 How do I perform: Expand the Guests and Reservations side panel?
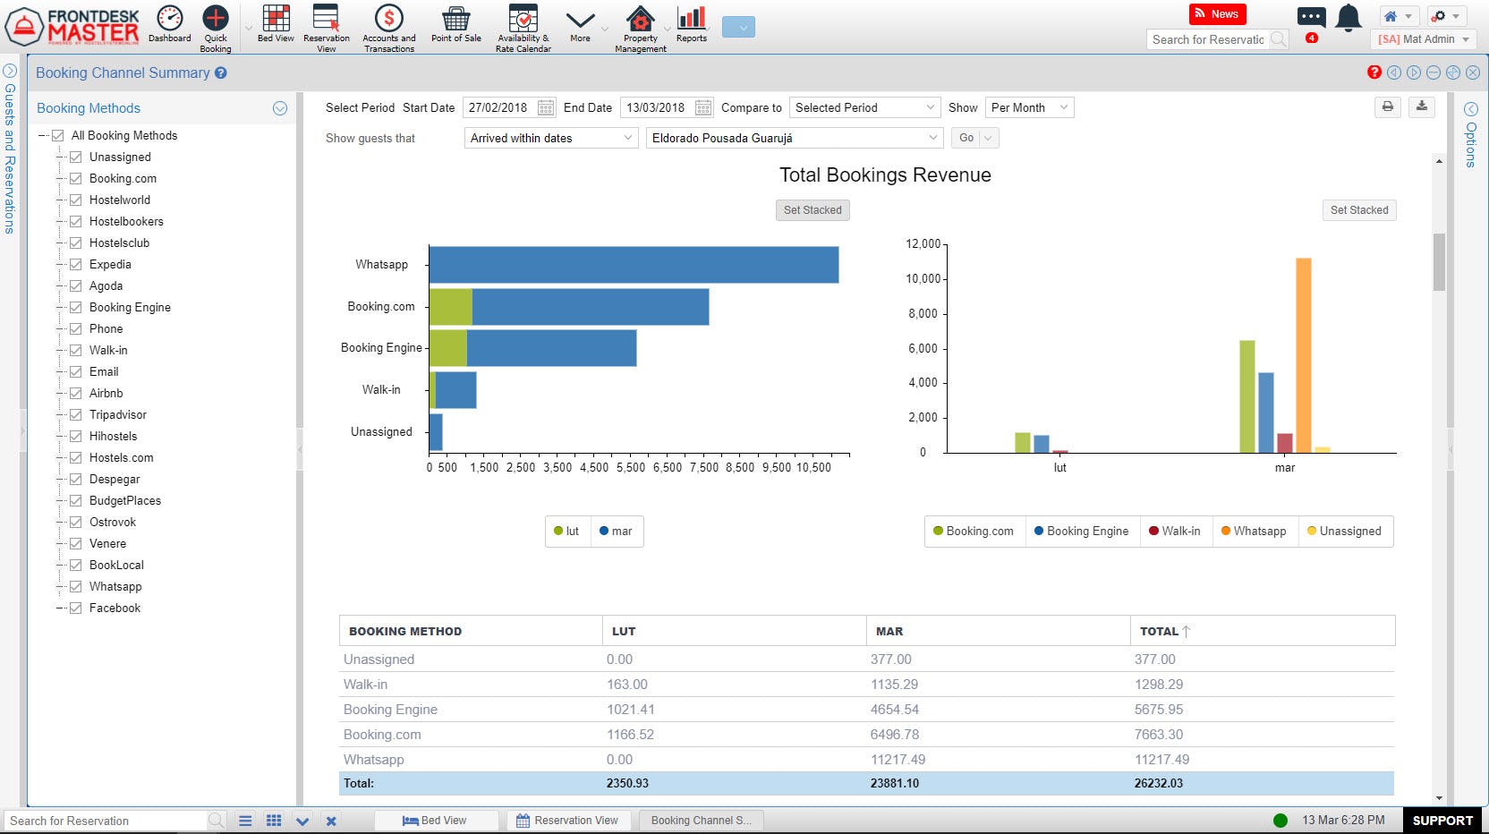pos(10,70)
